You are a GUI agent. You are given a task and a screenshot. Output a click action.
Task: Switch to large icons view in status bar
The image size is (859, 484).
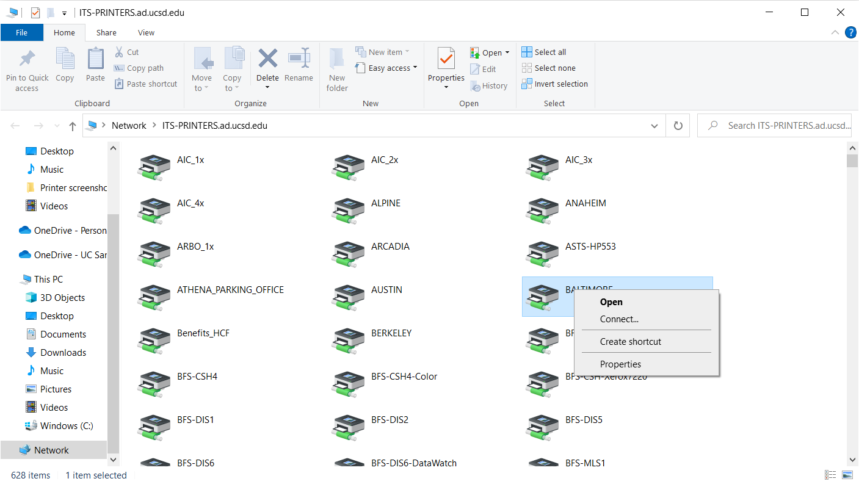[x=847, y=475]
